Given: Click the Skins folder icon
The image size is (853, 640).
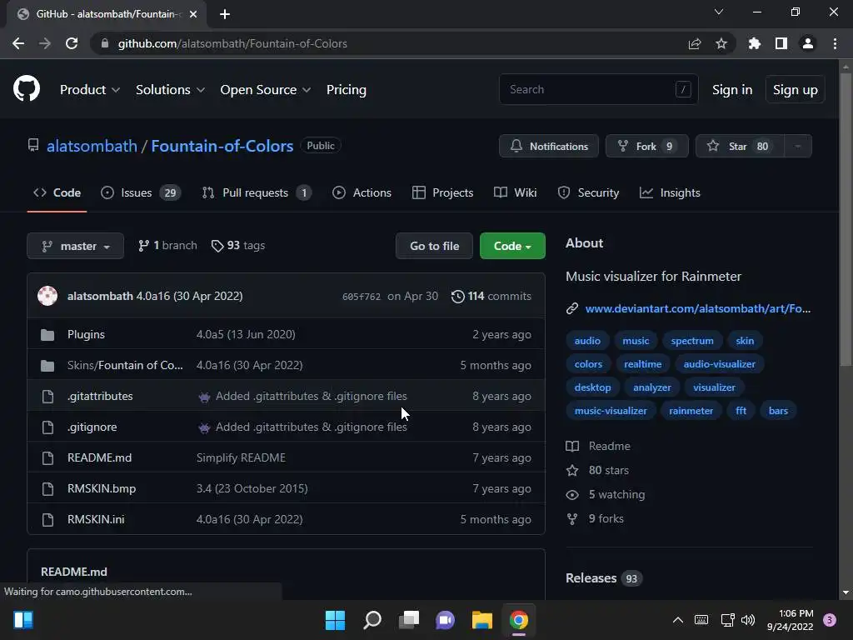Looking at the screenshot, I should point(47,366).
